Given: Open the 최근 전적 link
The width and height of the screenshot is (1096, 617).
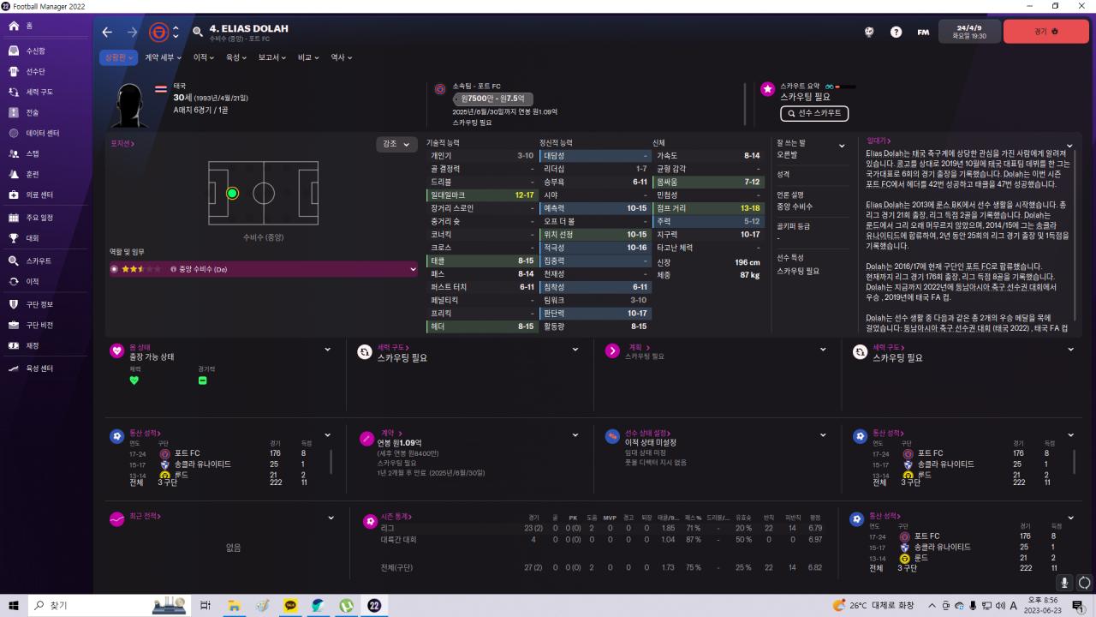Looking at the screenshot, I should 146,517.
